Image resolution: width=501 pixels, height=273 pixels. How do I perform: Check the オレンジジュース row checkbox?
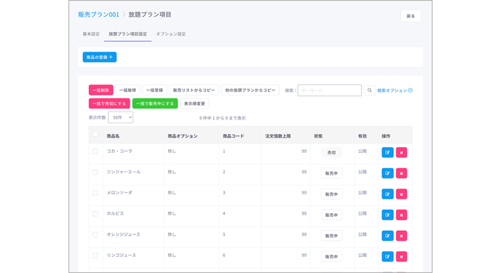(95, 234)
